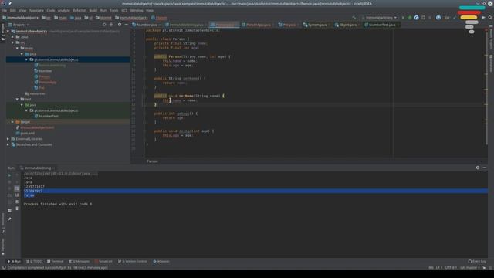Open Event Log in status bar
The image size is (494, 278).
point(477,262)
